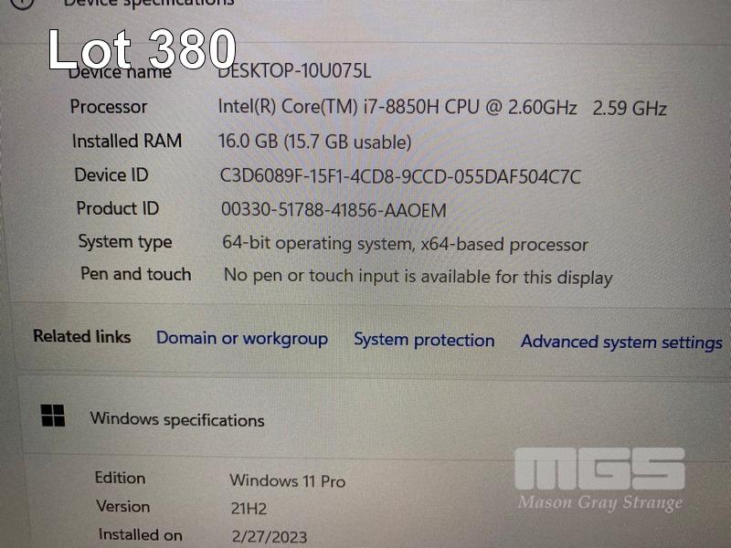
Task: Select the Edition value Windows 11 Pro
Action: coord(288,481)
